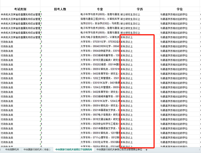Image resolution: width=201 pixels, height=153 pixels.
Task: Select the 考试类别 column header cell
Action: click(20, 9)
